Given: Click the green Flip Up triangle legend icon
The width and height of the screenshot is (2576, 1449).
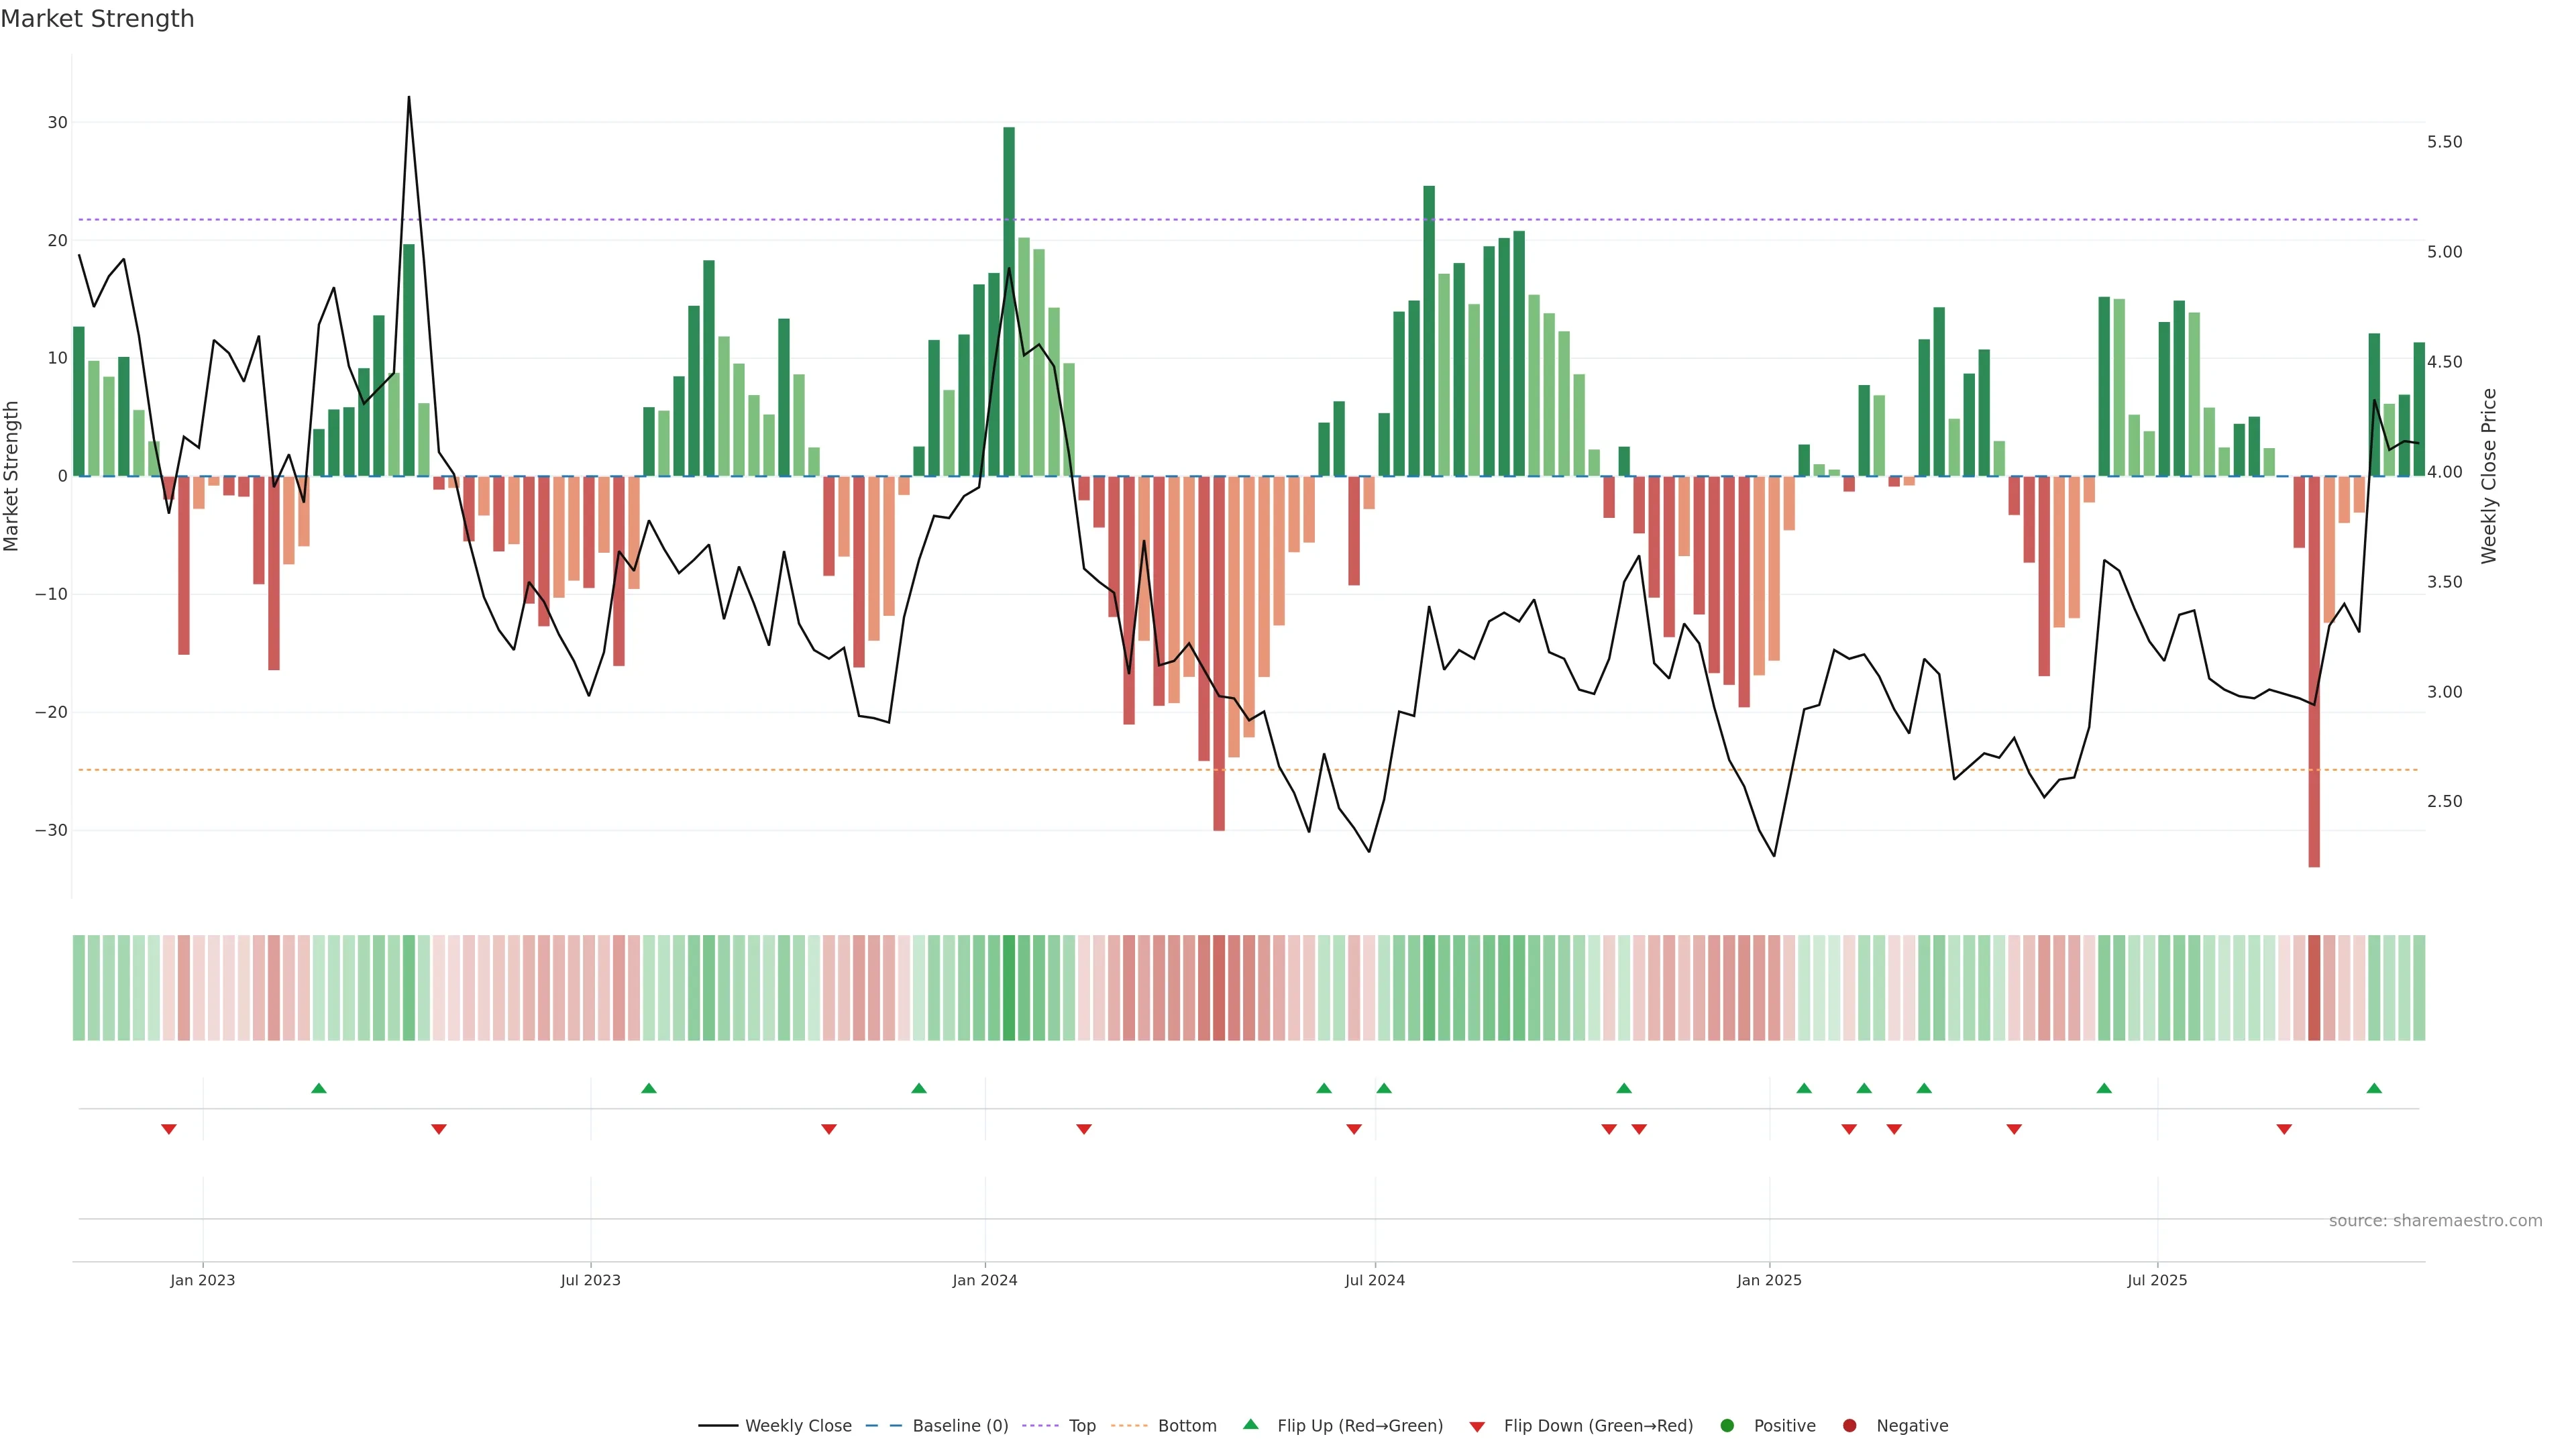Looking at the screenshot, I should 1250,1424.
